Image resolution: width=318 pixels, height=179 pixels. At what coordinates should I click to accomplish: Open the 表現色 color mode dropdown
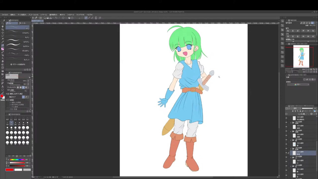[x=298, y=85]
